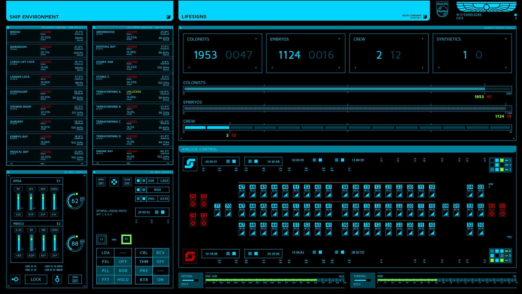Click the LOCK button

pyautogui.click(x=36, y=279)
